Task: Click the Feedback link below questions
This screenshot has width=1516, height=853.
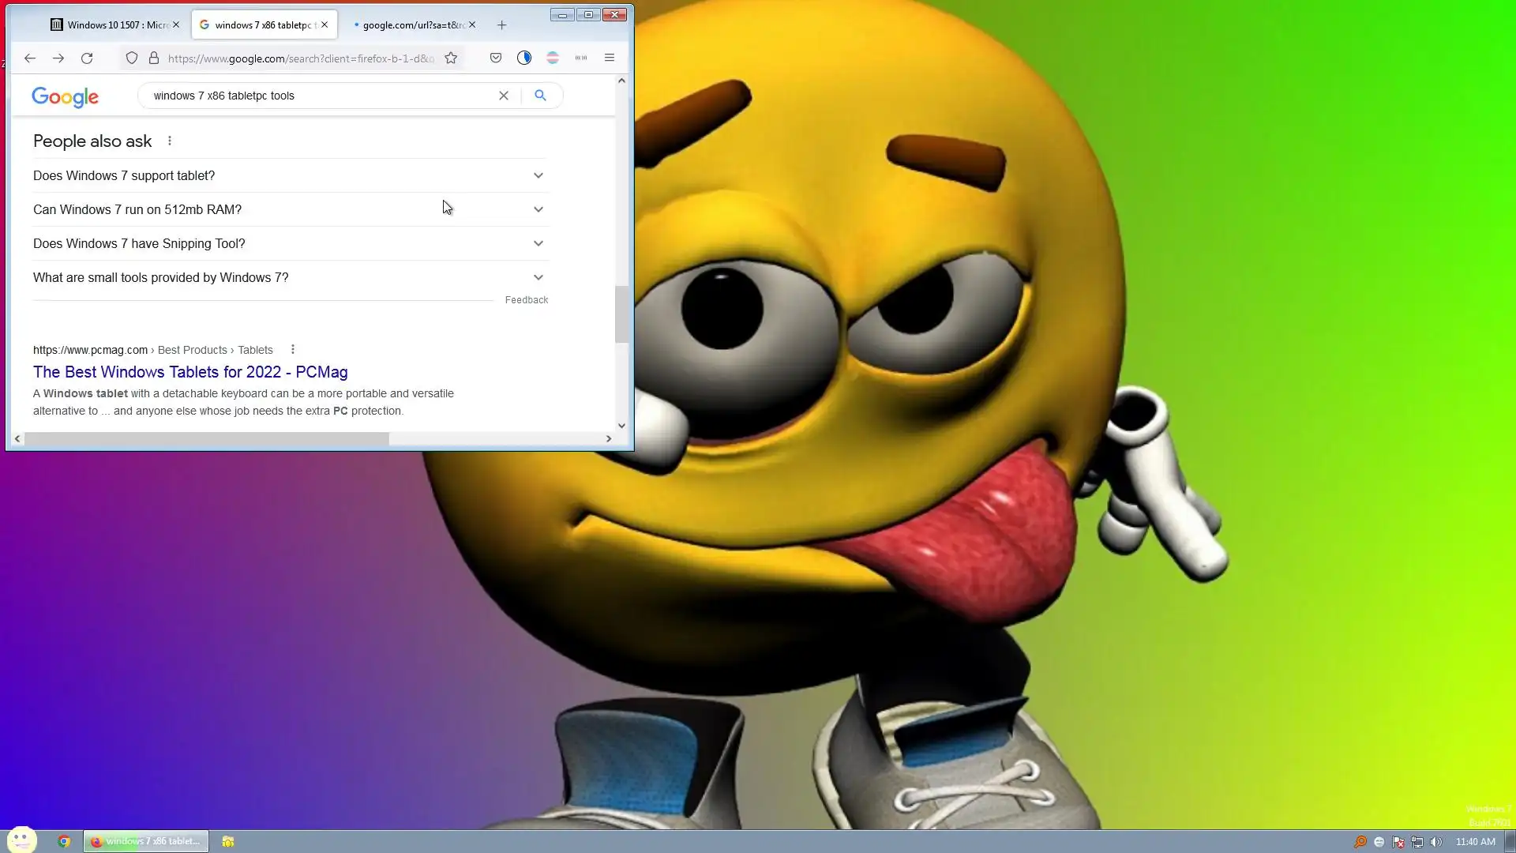Action: 527,300
